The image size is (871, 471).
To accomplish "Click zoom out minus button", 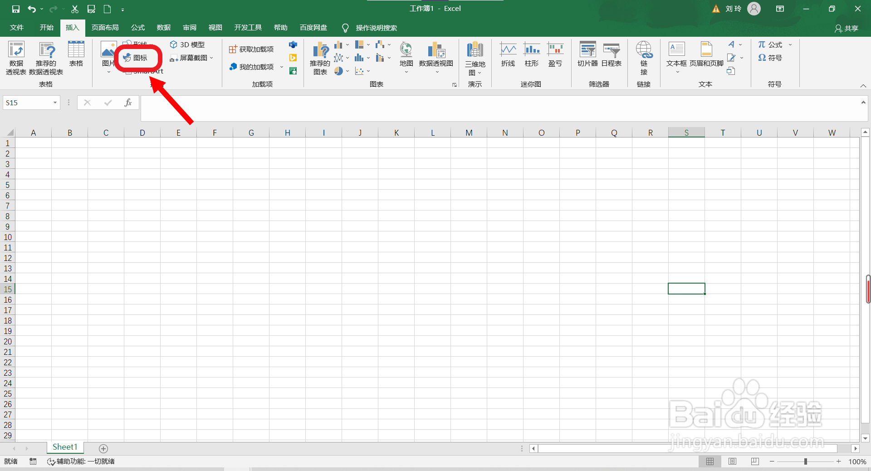I will pos(772,461).
